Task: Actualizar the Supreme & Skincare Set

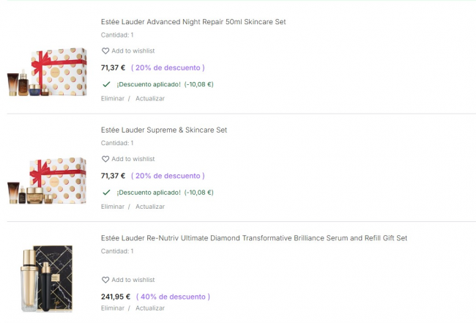Action: tap(150, 207)
